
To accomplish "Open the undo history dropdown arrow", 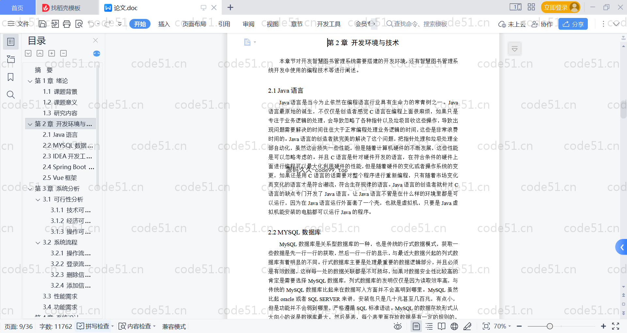I will (x=98, y=24).
